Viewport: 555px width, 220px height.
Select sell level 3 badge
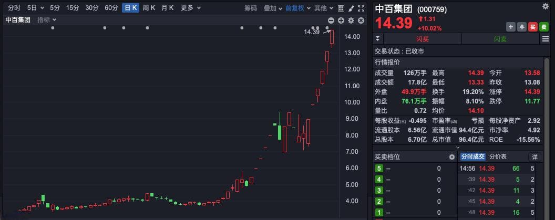379,191
